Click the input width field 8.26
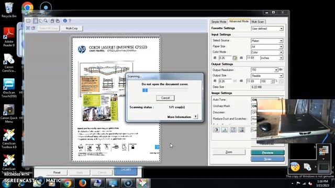This screenshot has height=188, width=335. pos(225,58)
